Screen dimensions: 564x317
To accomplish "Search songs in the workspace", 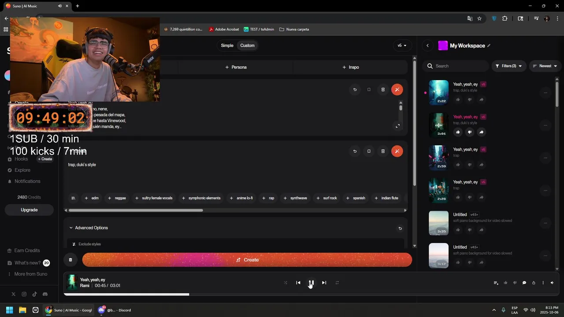I will tap(456, 66).
